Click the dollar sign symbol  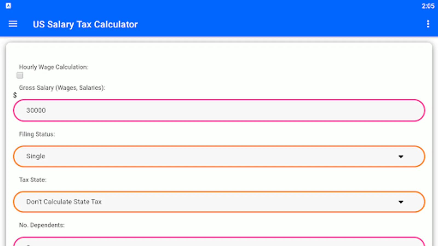[15, 95]
